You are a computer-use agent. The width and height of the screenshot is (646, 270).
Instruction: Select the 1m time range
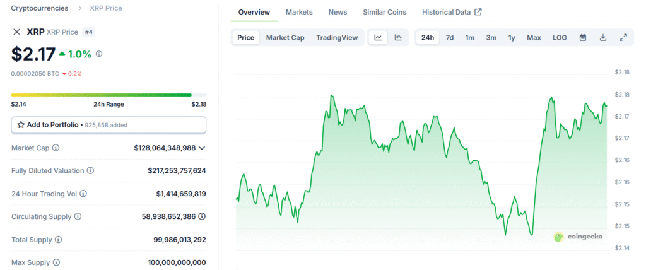[469, 37]
